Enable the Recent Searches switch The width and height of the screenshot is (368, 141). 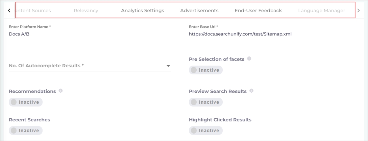tap(26, 131)
